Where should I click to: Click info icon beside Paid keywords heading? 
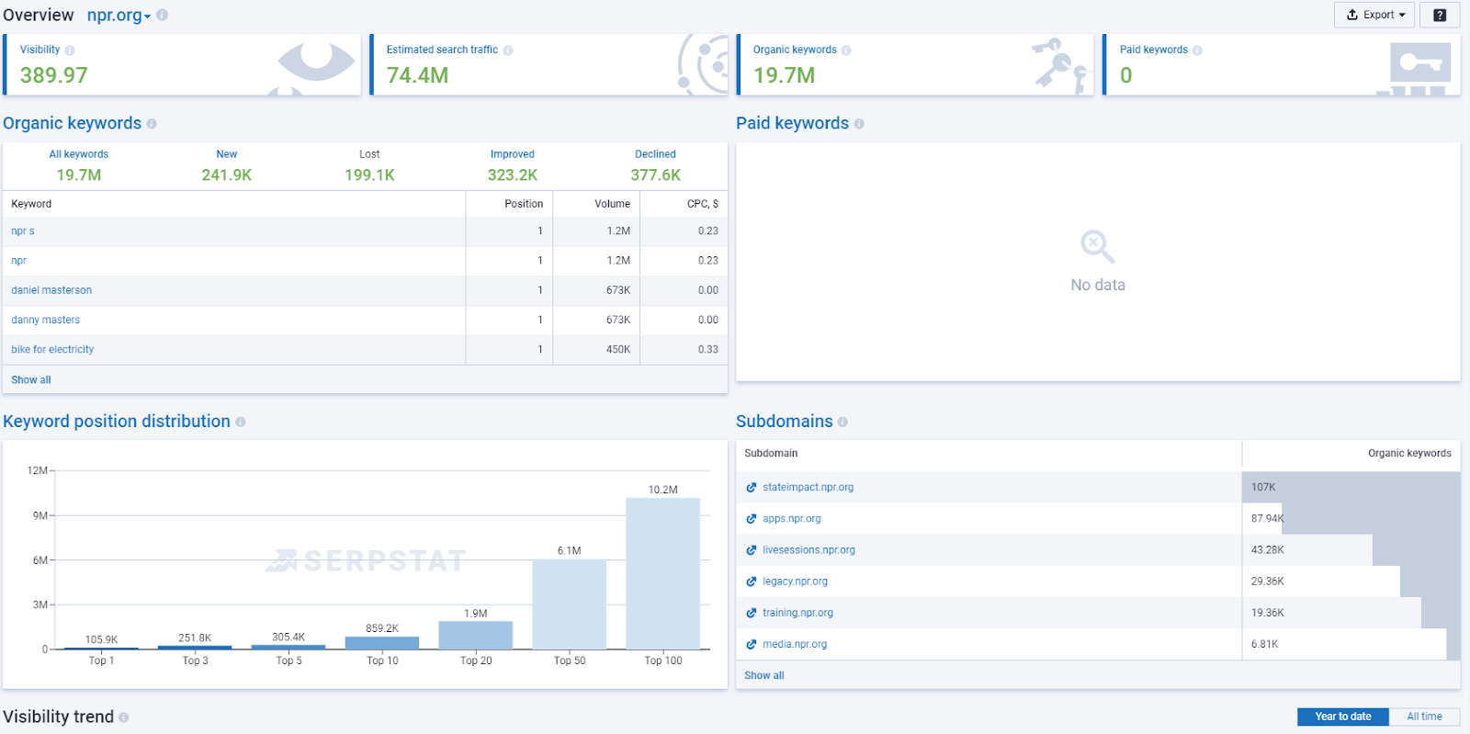[x=859, y=124]
